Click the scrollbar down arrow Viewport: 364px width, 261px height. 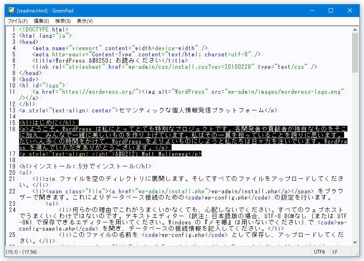355,242
